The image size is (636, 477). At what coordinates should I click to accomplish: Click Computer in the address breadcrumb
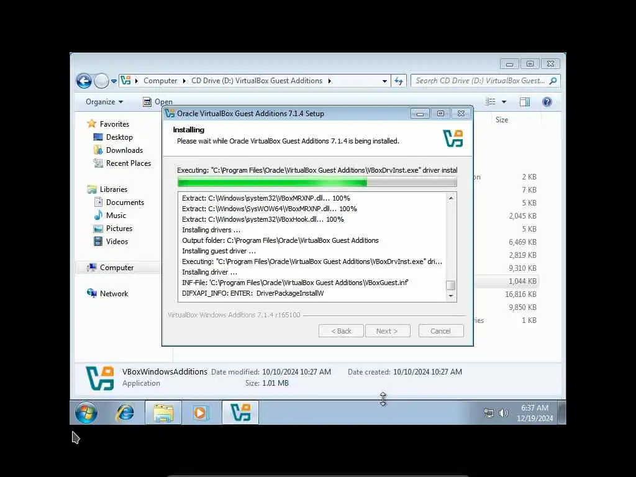160,81
